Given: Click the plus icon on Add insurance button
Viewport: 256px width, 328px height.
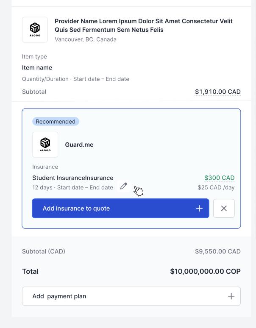Looking at the screenshot, I should click(199, 208).
